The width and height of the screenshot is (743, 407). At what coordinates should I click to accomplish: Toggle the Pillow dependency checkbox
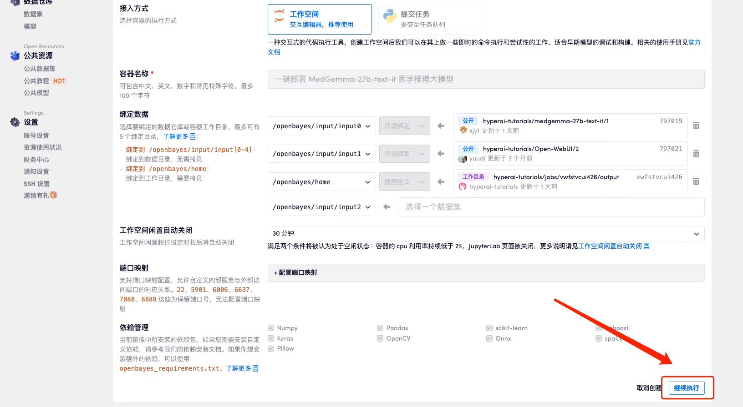coord(271,348)
